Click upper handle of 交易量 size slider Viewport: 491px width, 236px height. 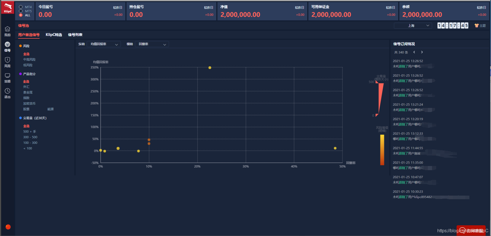[x=377, y=82]
